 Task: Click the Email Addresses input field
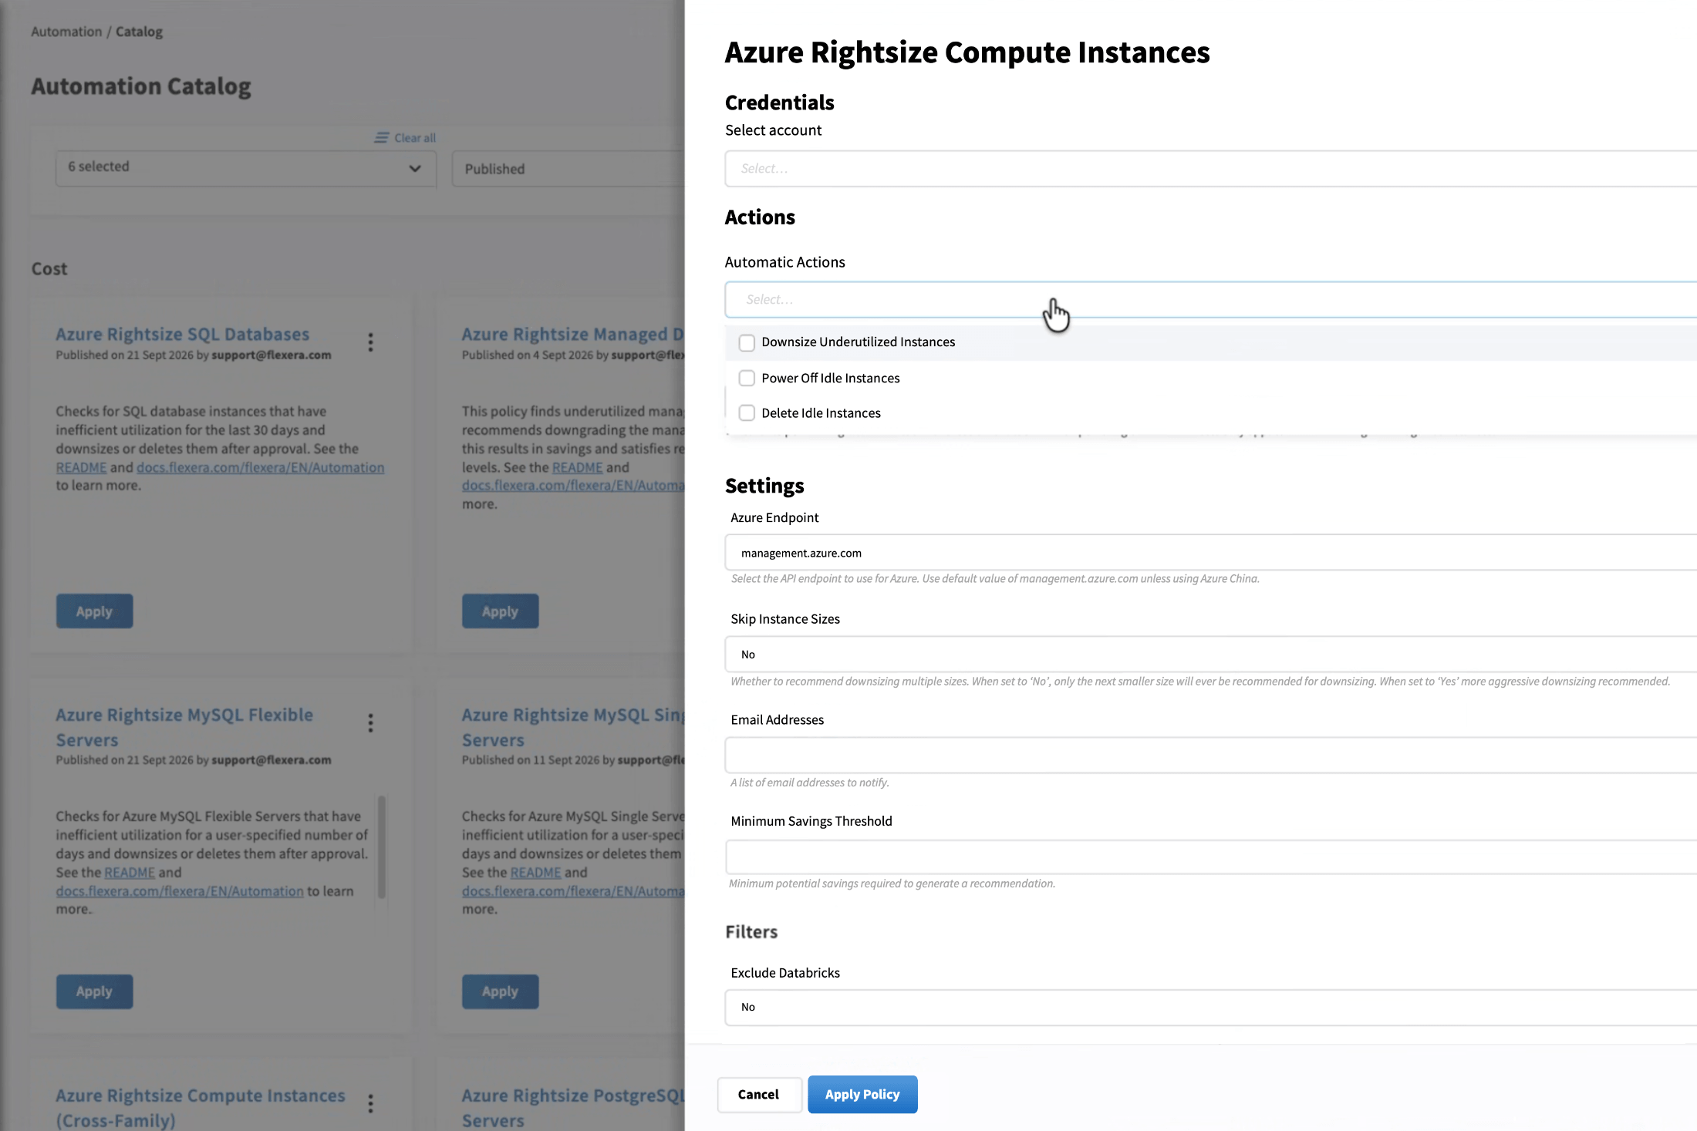[x=1210, y=755]
